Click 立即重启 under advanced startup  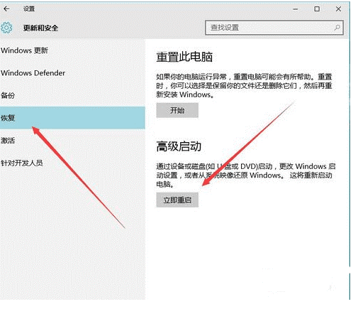pyautogui.click(x=177, y=200)
